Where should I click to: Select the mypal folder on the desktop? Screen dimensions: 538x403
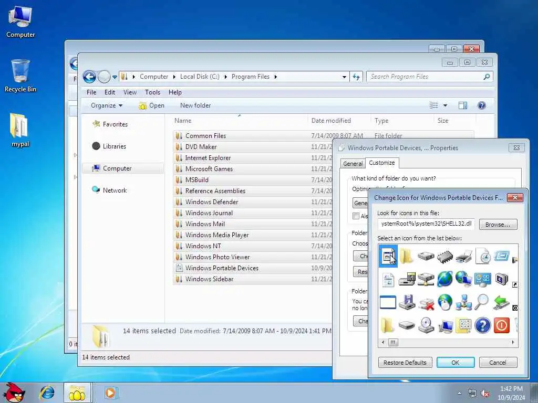(20, 131)
